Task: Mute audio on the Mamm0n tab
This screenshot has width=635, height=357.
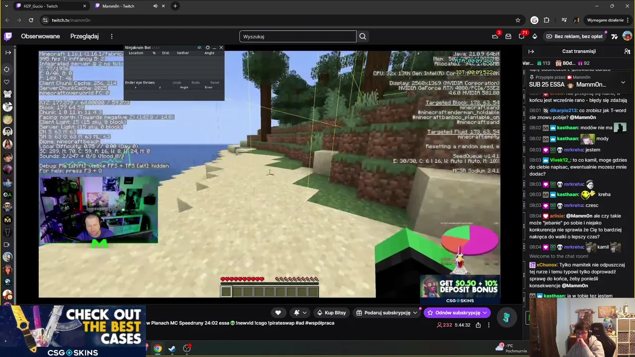Action: pyautogui.click(x=155, y=6)
